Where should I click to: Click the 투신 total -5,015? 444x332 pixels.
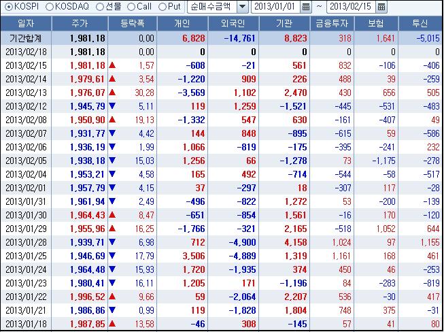428,39
